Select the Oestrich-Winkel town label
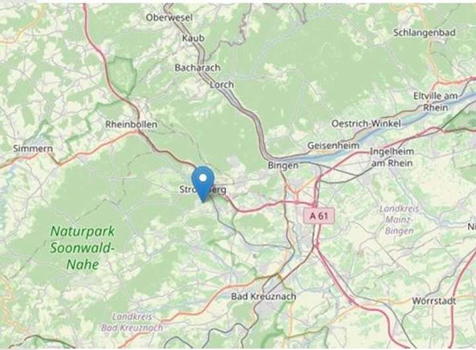This screenshot has height=350, width=476. coord(366,123)
